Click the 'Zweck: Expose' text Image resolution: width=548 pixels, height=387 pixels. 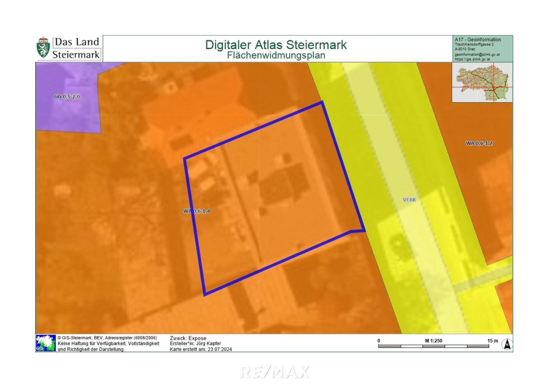(188, 338)
